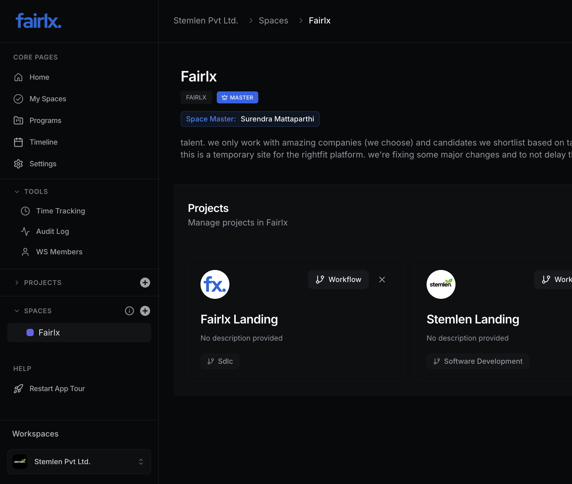The height and width of the screenshot is (484, 572).
Task: Click Restart App Tour link
Action: coord(57,389)
